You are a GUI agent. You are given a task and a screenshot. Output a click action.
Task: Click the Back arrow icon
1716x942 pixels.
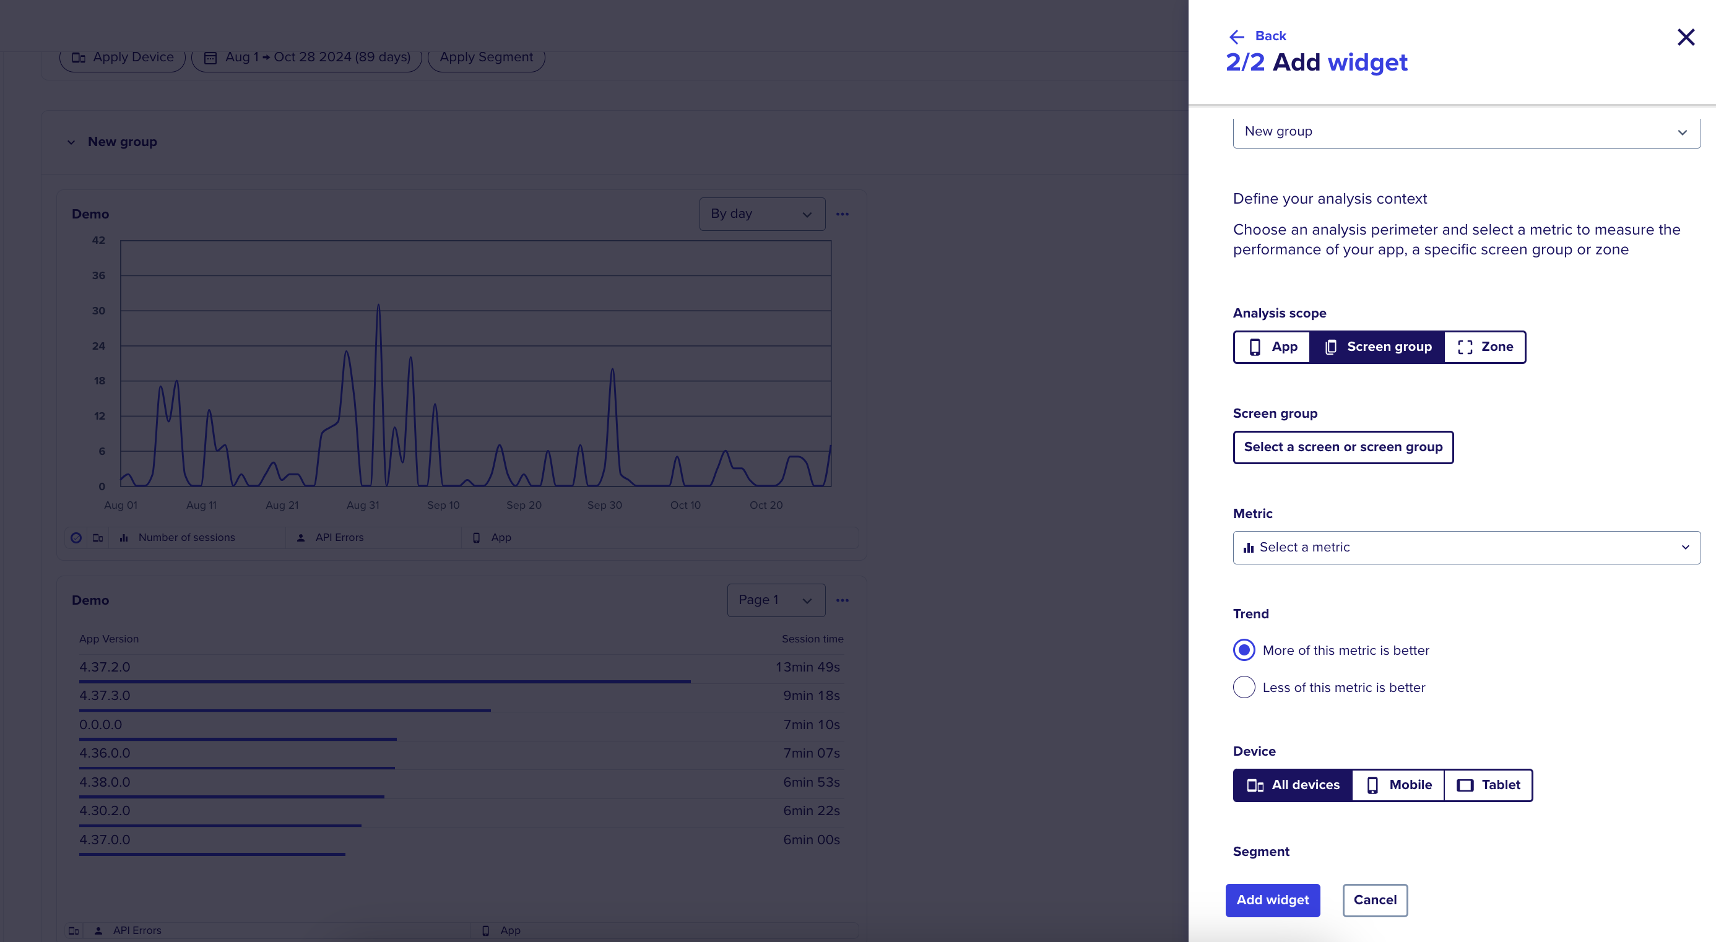pyautogui.click(x=1236, y=36)
